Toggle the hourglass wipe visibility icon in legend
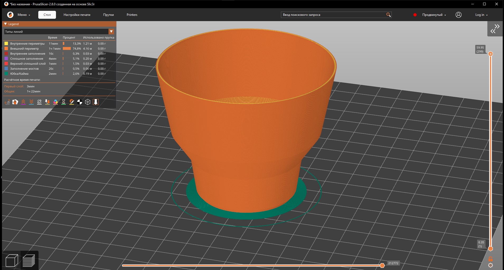The image size is (504, 270). tap(64, 102)
